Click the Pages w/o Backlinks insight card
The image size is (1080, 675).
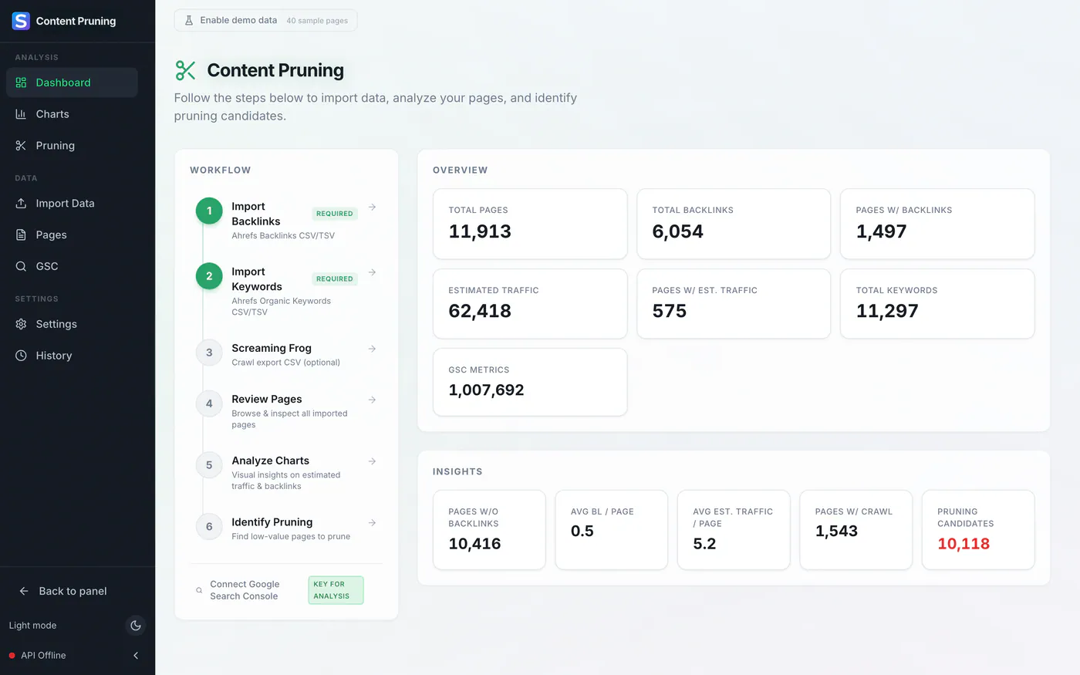coord(489,530)
